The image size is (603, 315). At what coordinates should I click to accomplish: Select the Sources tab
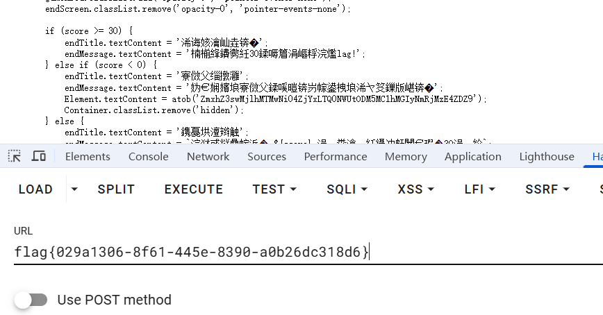267,157
